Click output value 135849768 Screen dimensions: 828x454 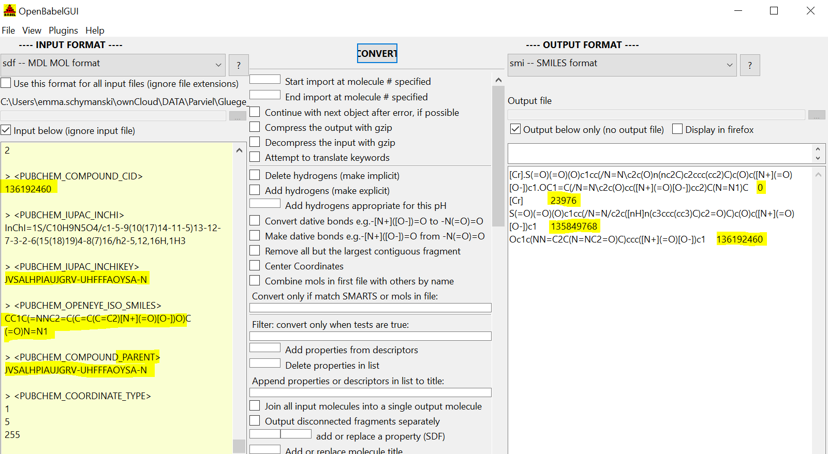coord(574,226)
